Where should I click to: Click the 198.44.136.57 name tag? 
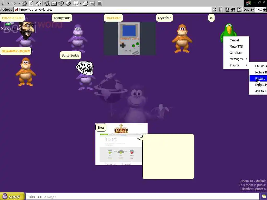[12, 18]
